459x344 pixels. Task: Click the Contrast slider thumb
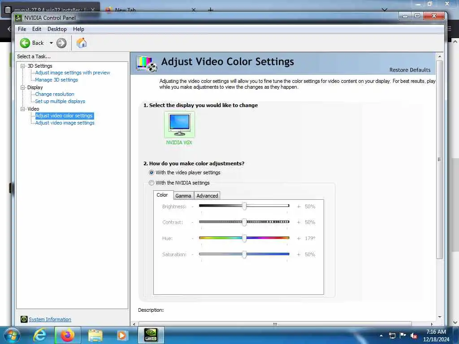[x=244, y=222]
